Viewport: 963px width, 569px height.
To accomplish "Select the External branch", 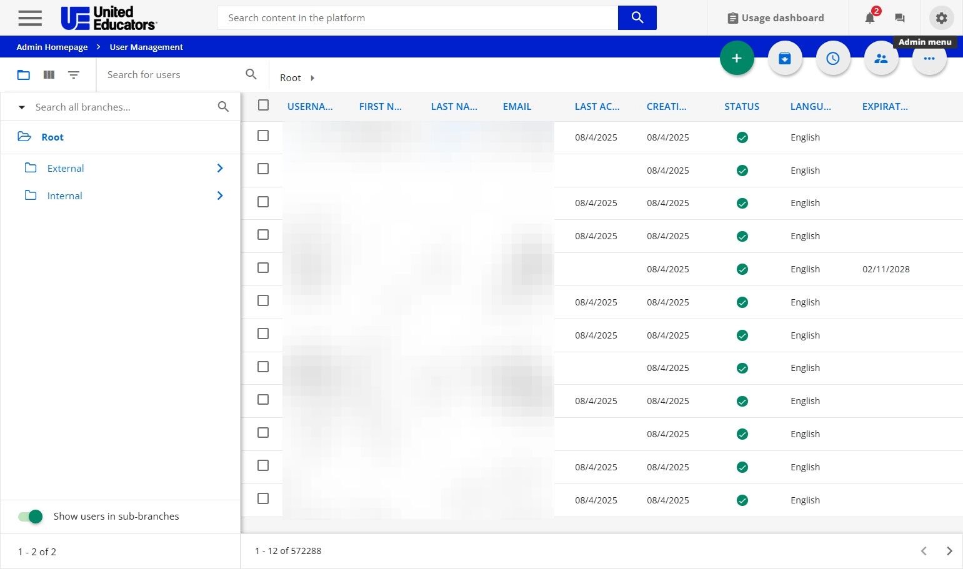I will coord(66,169).
